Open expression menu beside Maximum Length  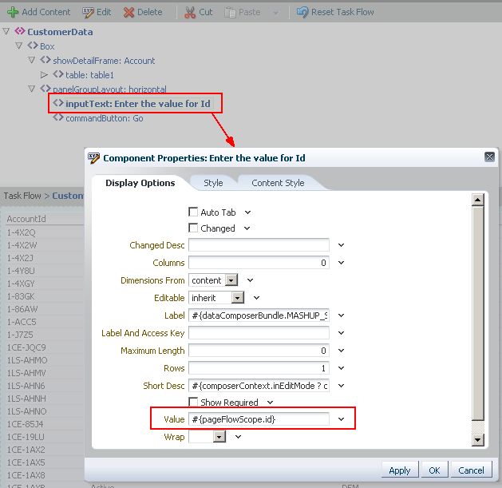342,350
